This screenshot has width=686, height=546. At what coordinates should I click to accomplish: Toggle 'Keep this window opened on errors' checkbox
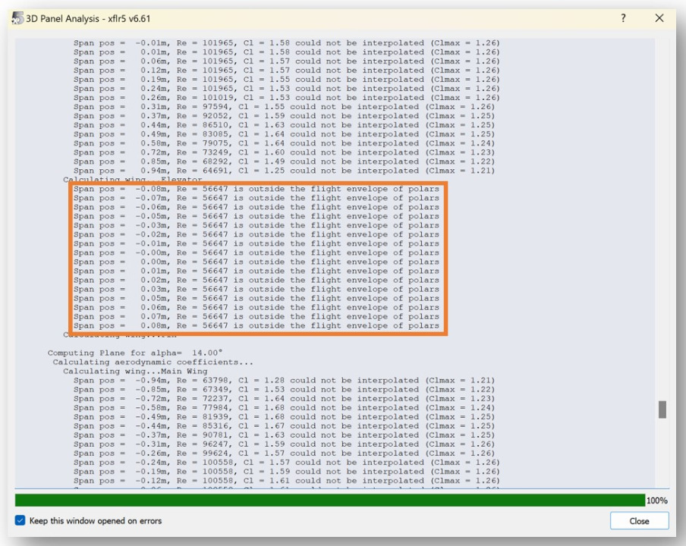pyautogui.click(x=20, y=521)
